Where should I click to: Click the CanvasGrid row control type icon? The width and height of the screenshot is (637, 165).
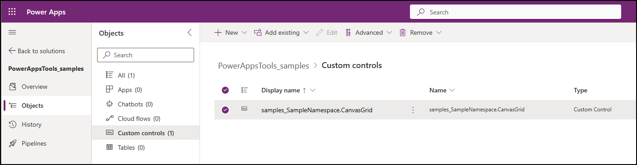(244, 109)
